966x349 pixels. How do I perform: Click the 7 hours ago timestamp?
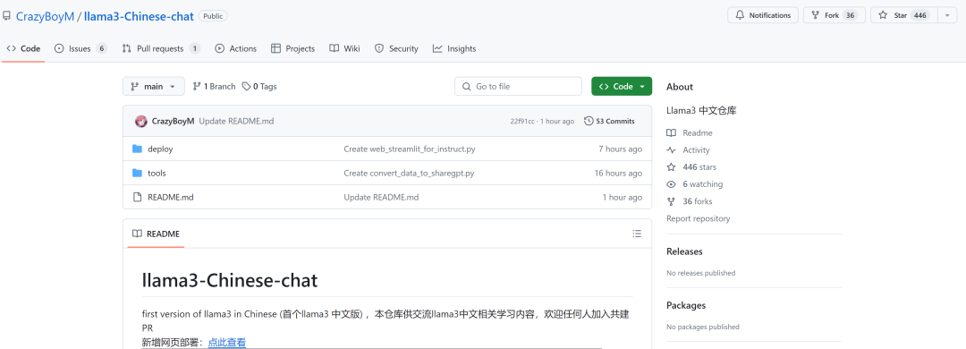(x=621, y=149)
